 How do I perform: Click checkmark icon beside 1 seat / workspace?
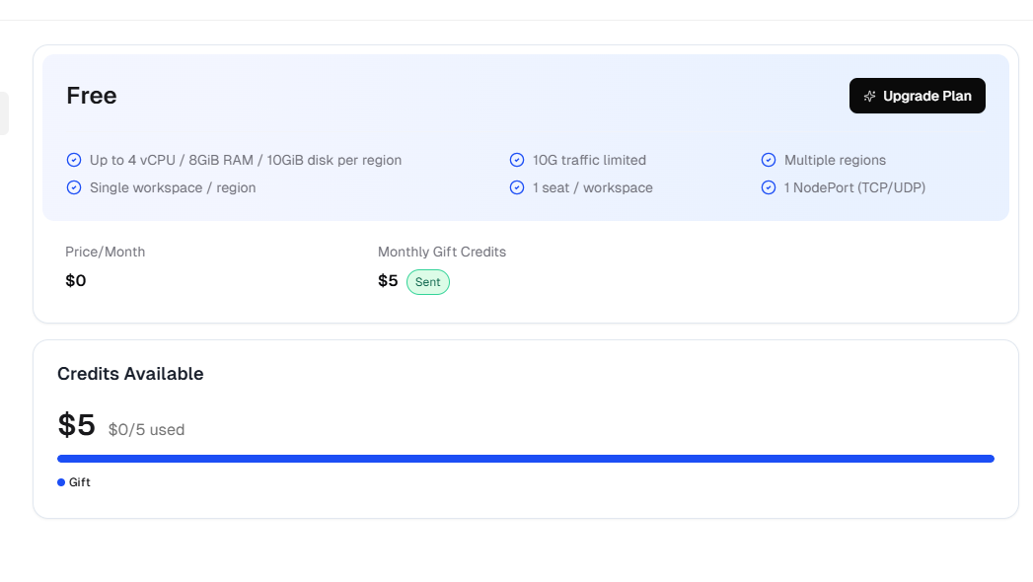516,187
